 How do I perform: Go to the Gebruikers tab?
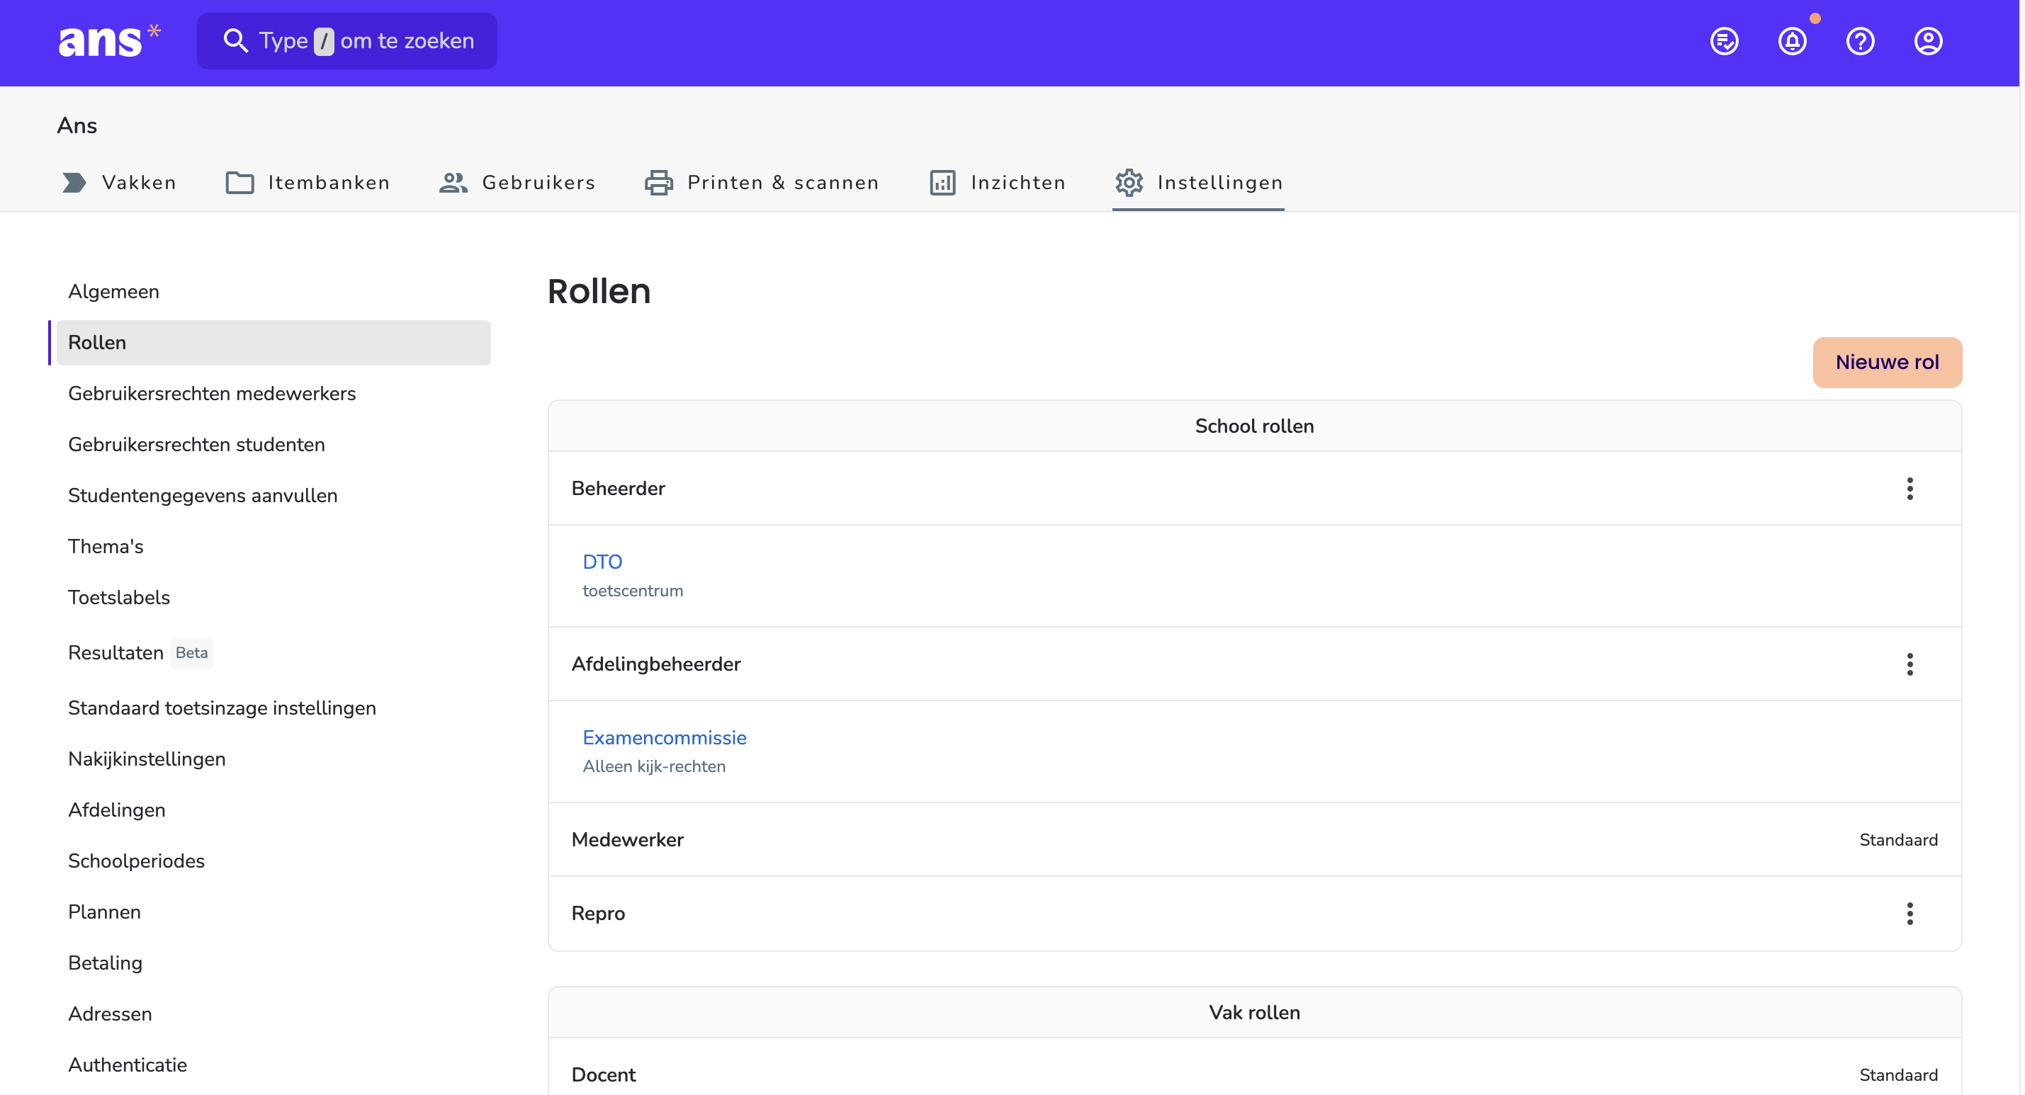pyautogui.click(x=517, y=182)
